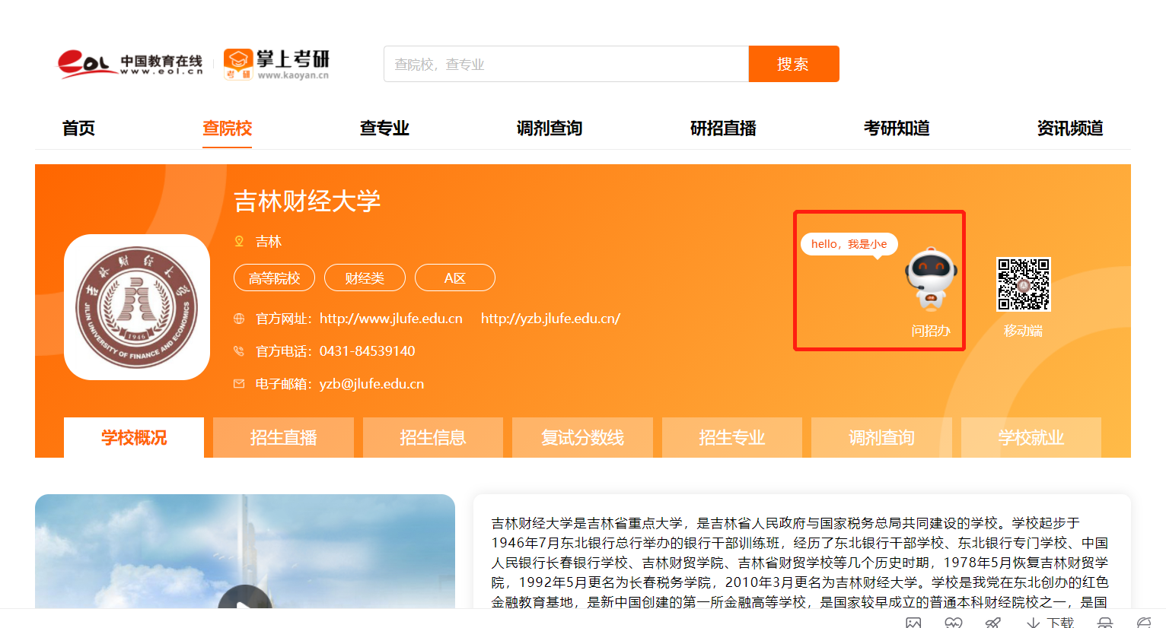
Task: Click the 问招办 robot assistant icon
Action: 931,280
